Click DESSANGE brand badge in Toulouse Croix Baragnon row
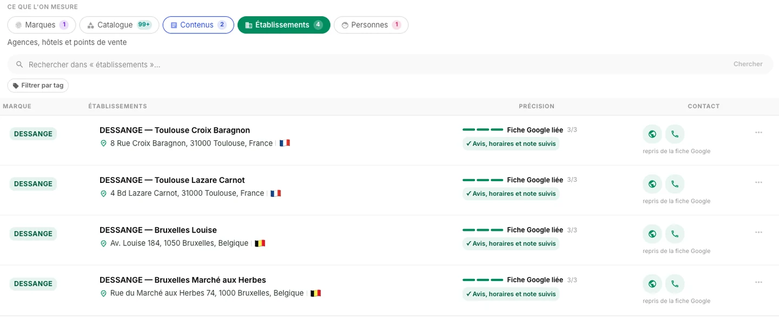 [x=33, y=134]
